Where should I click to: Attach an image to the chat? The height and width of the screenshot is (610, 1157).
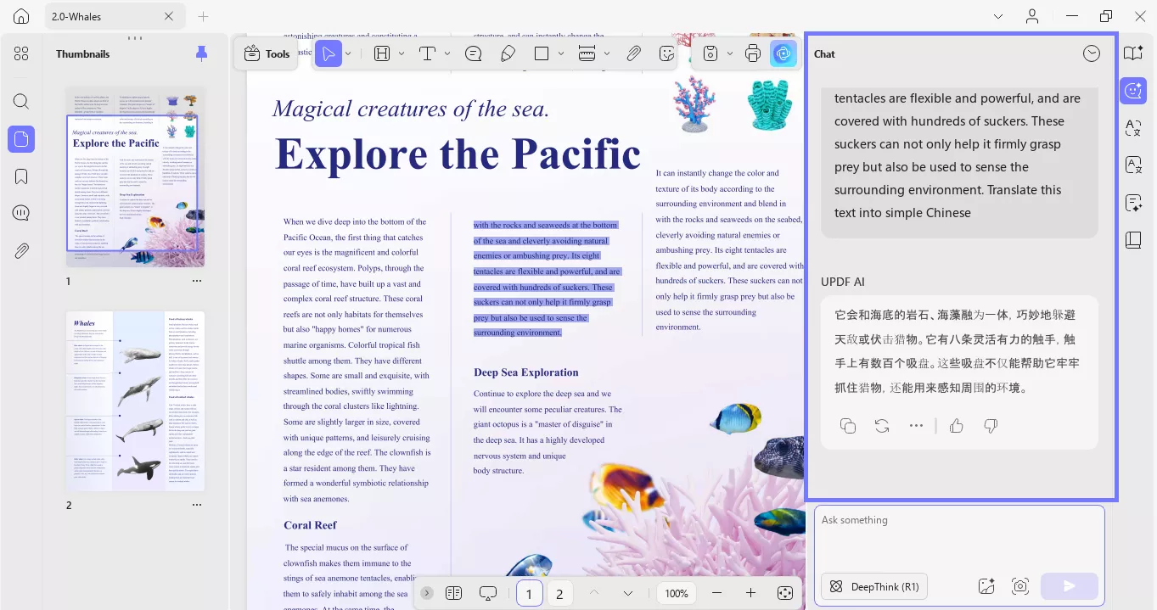(x=986, y=586)
